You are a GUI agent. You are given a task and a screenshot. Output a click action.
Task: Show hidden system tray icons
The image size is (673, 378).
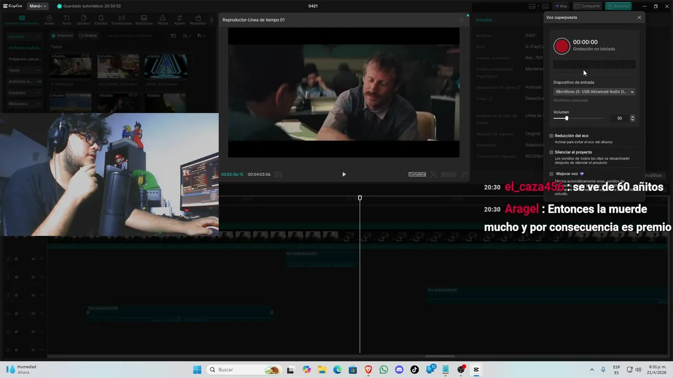[x=592, y=370]
